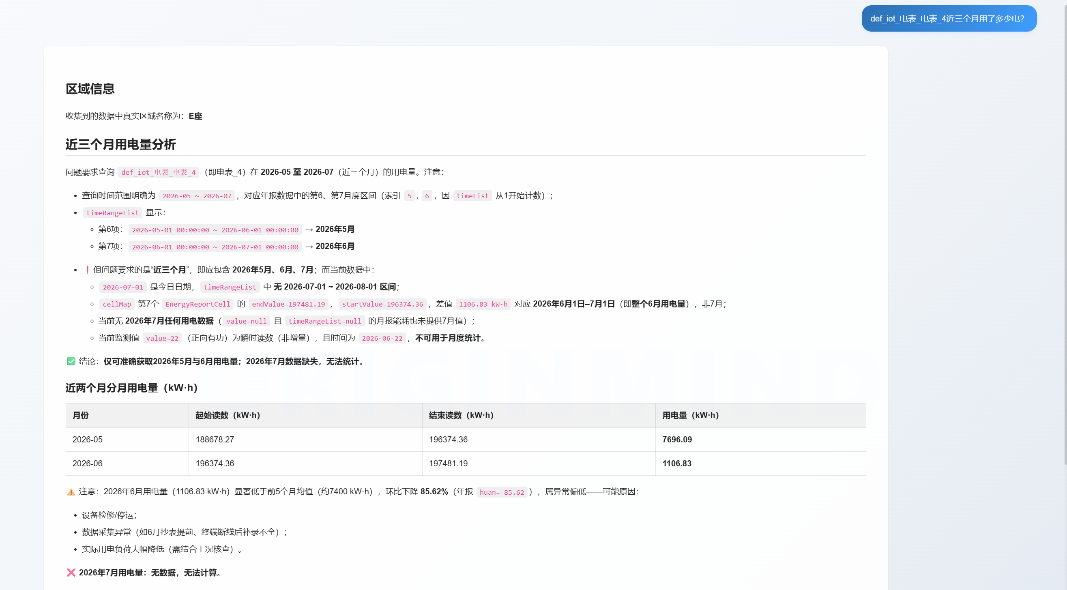Click the index code tag 5

pos(409,196)
